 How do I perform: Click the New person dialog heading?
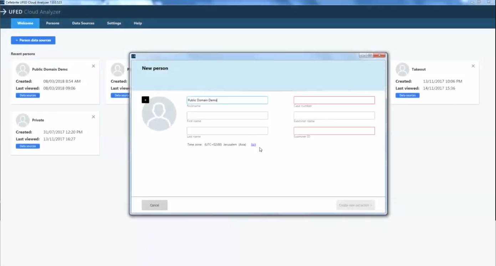(155, 68)
